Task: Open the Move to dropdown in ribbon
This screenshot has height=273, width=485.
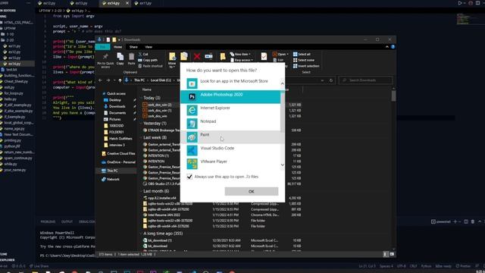Action: click(x=172, y=60)
